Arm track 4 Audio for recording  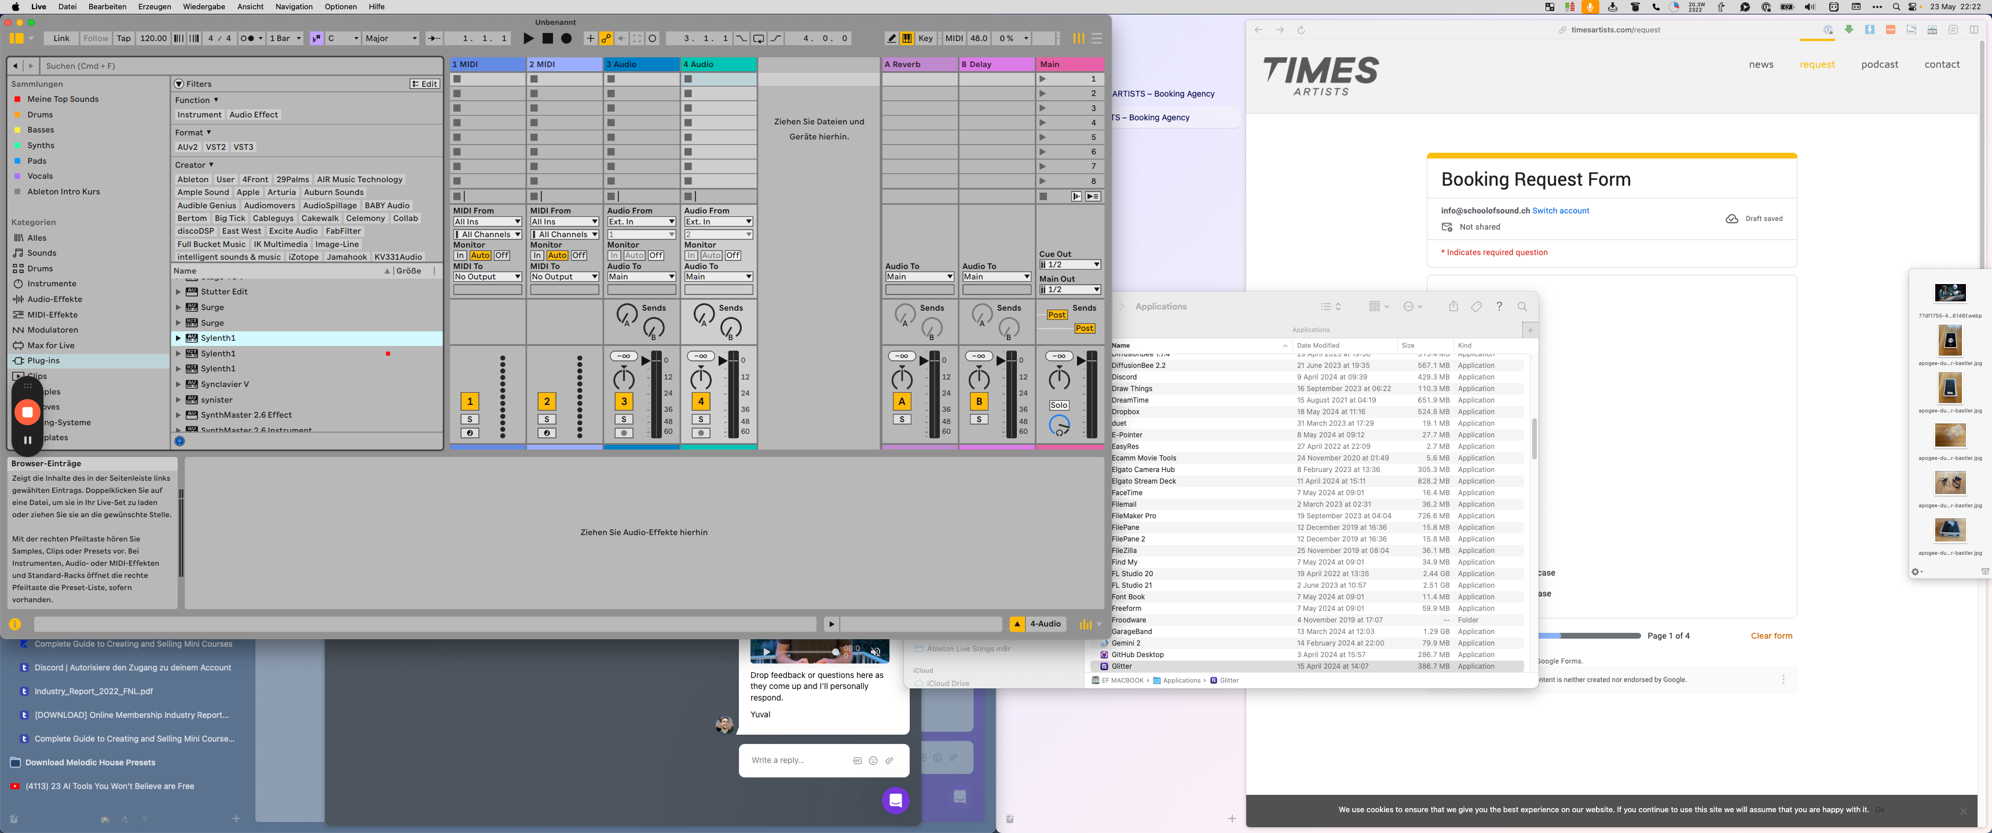tap(701, 433)
